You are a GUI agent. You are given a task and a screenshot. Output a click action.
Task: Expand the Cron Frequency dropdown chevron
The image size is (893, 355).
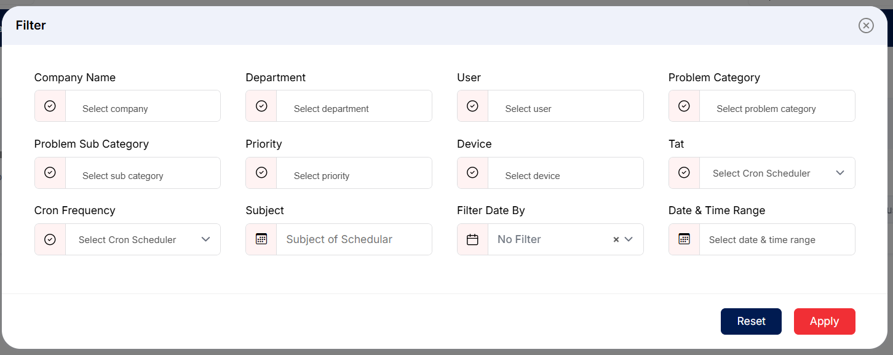pyautogui.click(x=206, y=239)
